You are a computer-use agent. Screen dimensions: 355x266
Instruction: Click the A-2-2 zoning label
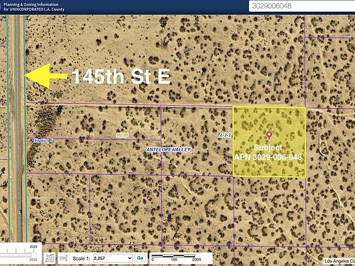(225, 135)
